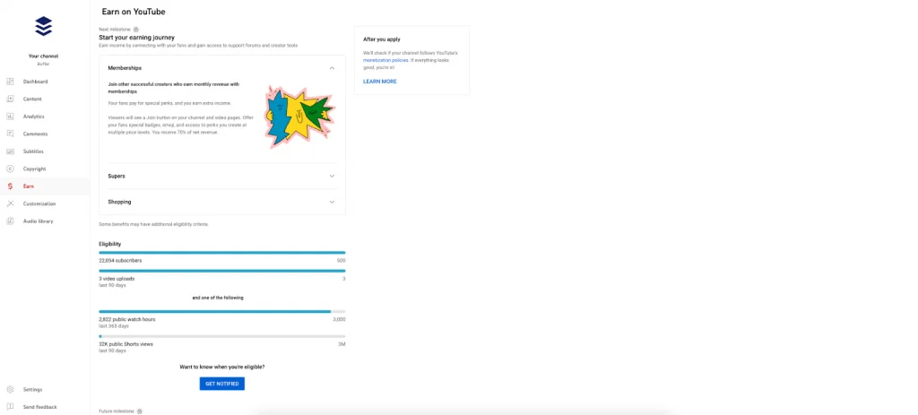Open the LEARN MORE link
The image size is (918, 415).
coord(380,82)
